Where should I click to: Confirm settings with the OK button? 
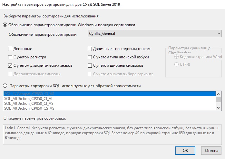click(x=185, y=151)
